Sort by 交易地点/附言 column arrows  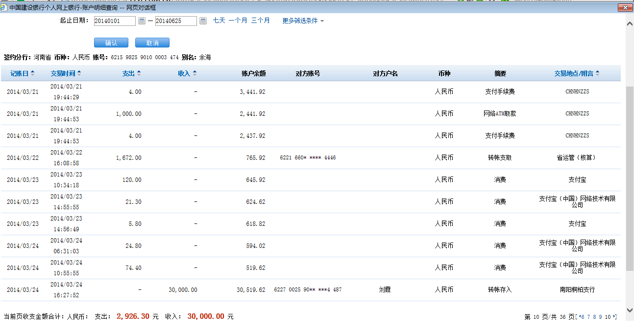(597, 73)
